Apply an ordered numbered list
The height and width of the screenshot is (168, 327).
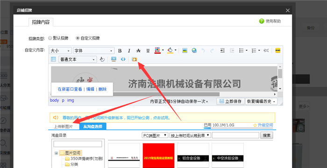tap(254, 50)
